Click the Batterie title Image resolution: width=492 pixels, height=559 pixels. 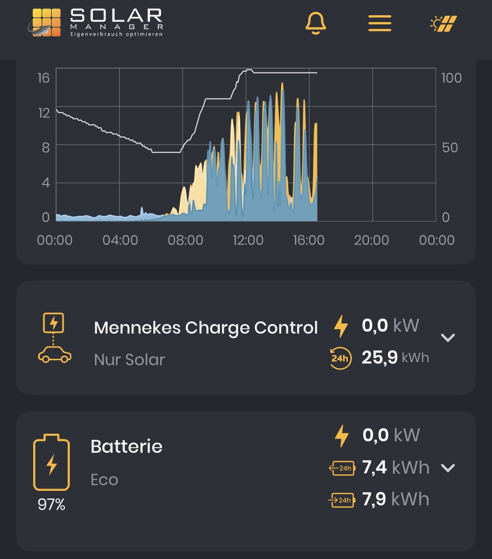click(126, 446)
